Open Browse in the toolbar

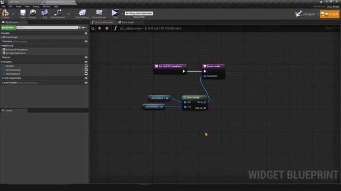33,14
